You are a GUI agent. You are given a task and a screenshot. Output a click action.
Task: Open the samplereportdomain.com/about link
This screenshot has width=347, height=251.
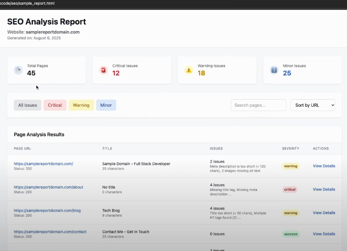(48, 187)
